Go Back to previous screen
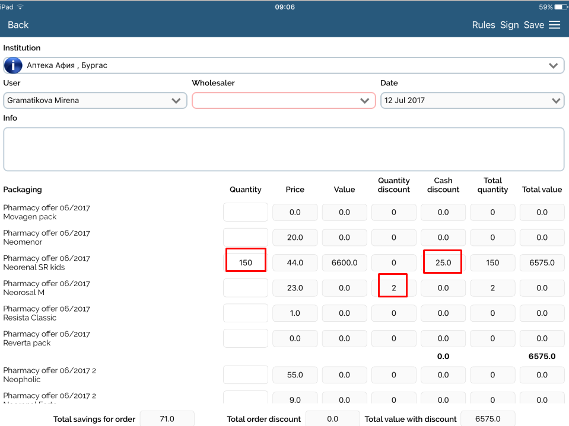This screenshot has width=569, height=426. (18, 25)
